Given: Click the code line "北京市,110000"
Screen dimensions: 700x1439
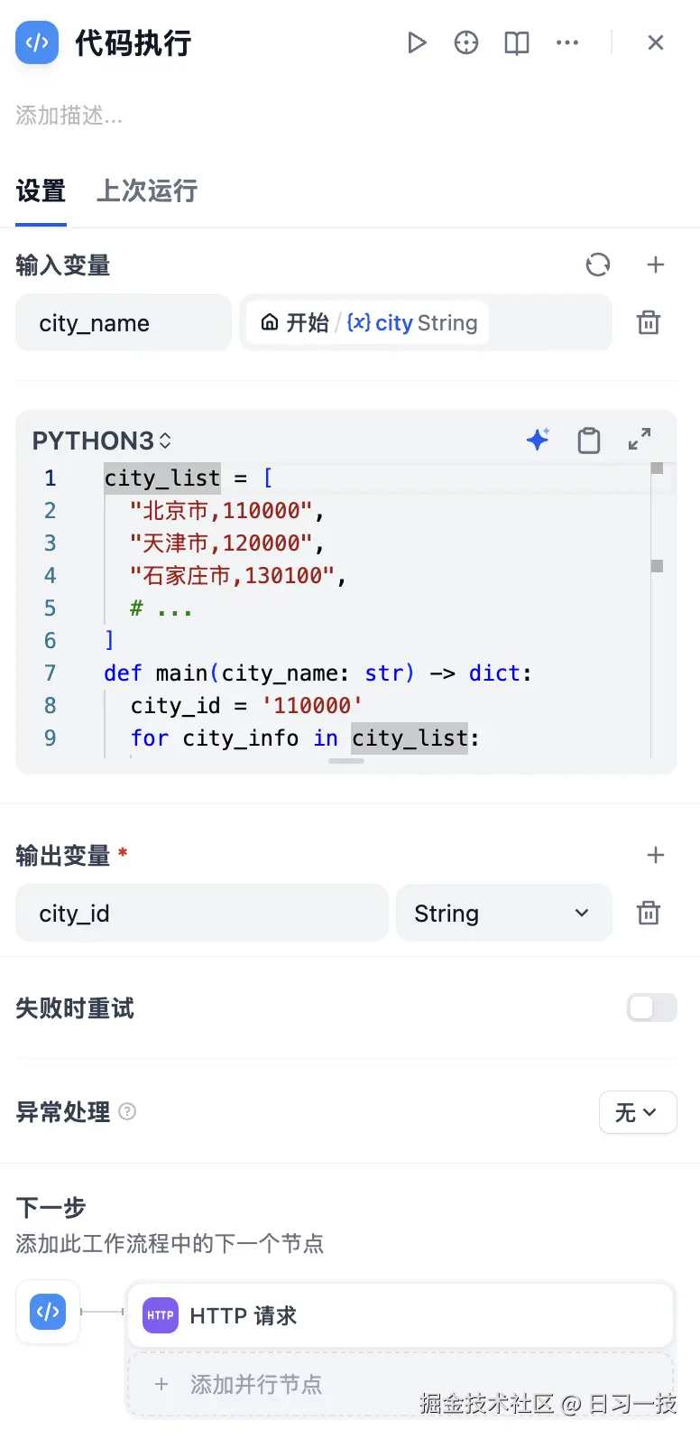Looking at the screenshot, I should click(226, 510).
